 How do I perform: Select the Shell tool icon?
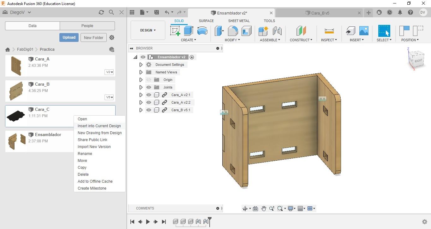click(246, 31)
